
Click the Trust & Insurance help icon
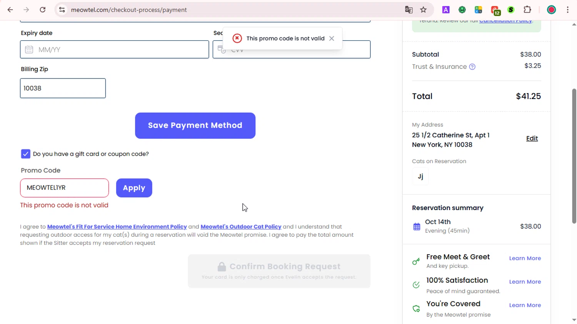472,67
